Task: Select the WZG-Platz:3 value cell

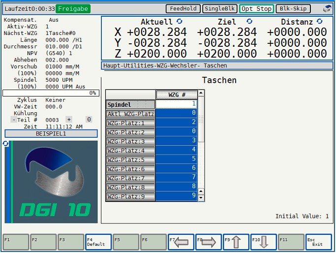Action: point(176,141)
